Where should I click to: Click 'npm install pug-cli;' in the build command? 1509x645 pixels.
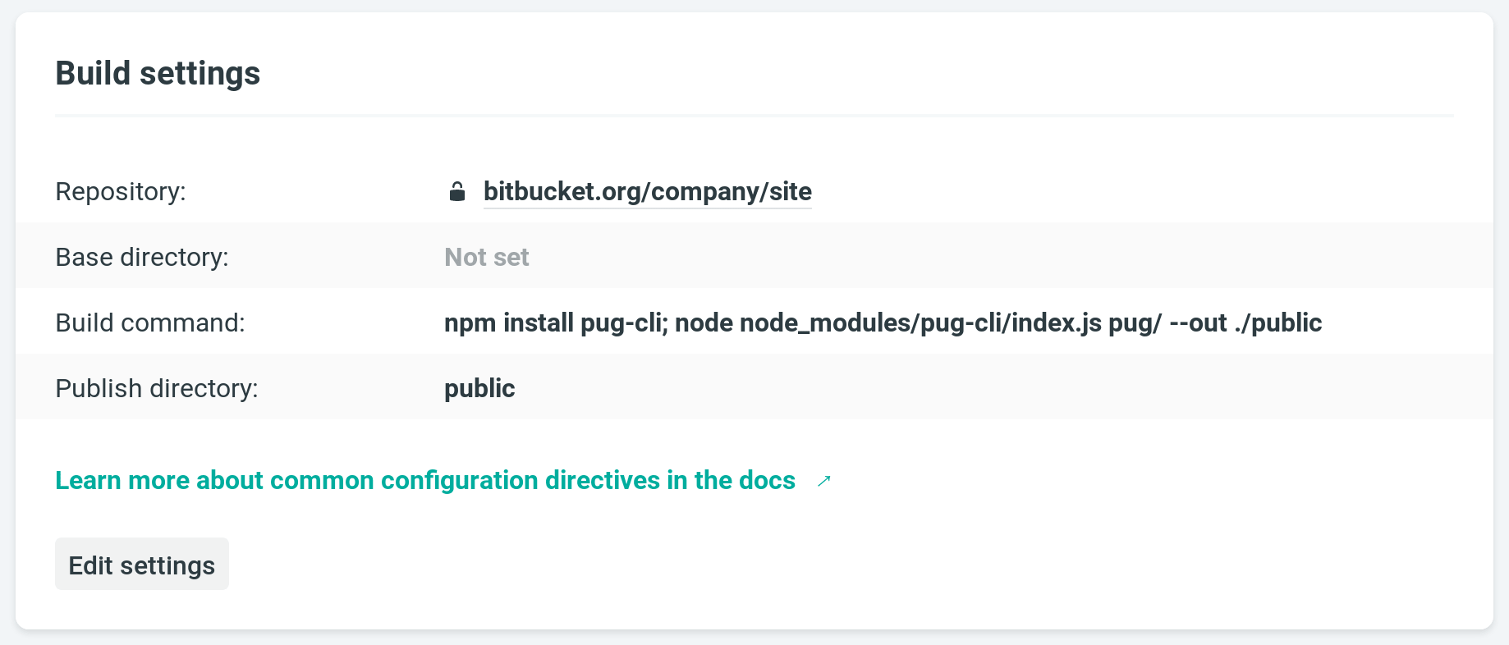(x=556, y=322)
